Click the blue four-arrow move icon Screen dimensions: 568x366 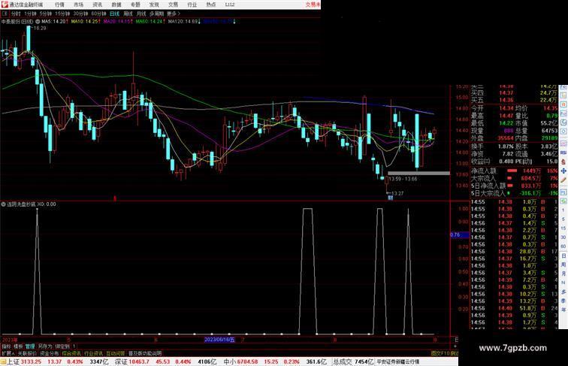[x=563, y=171]
